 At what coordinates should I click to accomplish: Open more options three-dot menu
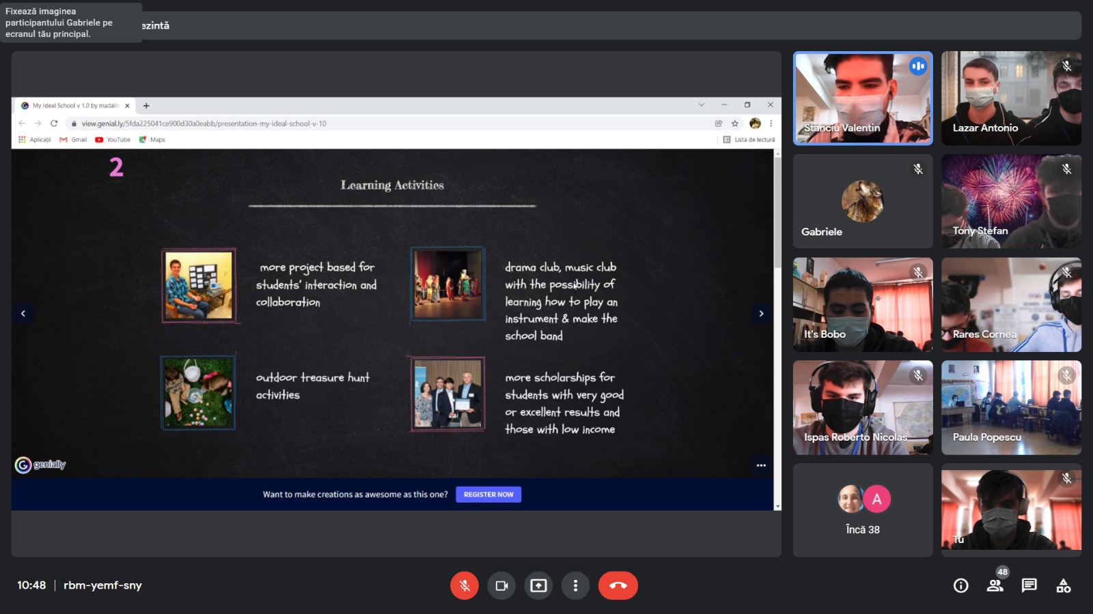[575, 585]
